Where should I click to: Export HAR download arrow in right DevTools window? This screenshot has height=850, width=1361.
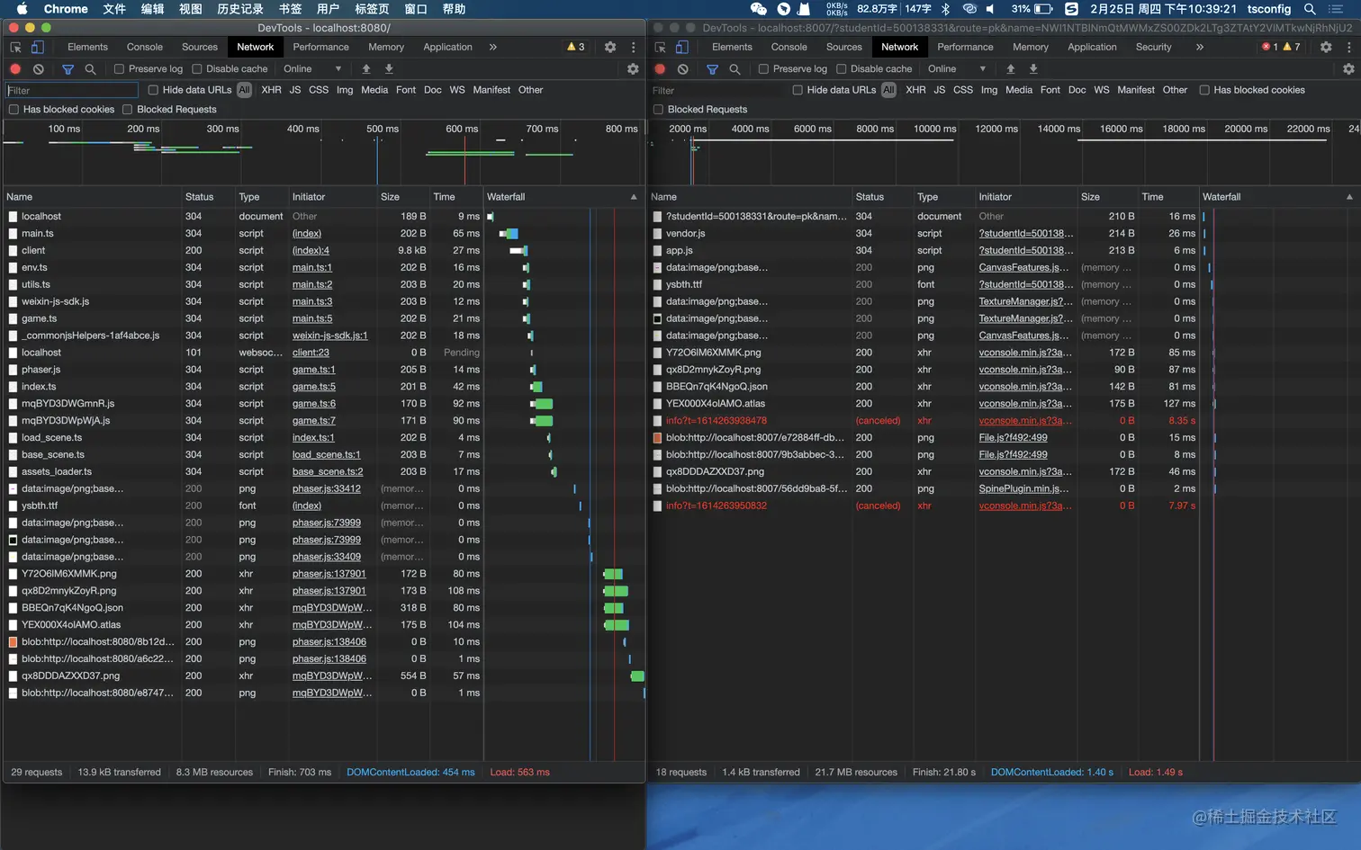(1033, 69)
